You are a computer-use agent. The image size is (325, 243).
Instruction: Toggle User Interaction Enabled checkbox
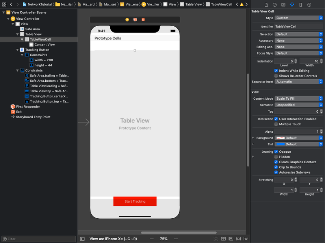tap(276, 119)
